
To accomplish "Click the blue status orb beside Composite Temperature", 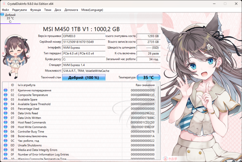I will (x=6, y=95).
